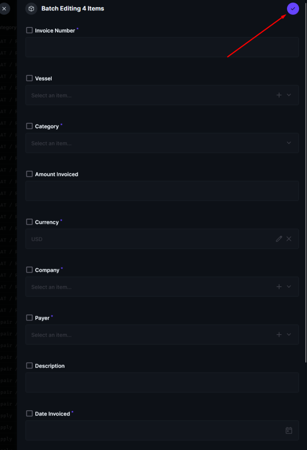Check the Amount Invoiced checkbox

[30, 174]
